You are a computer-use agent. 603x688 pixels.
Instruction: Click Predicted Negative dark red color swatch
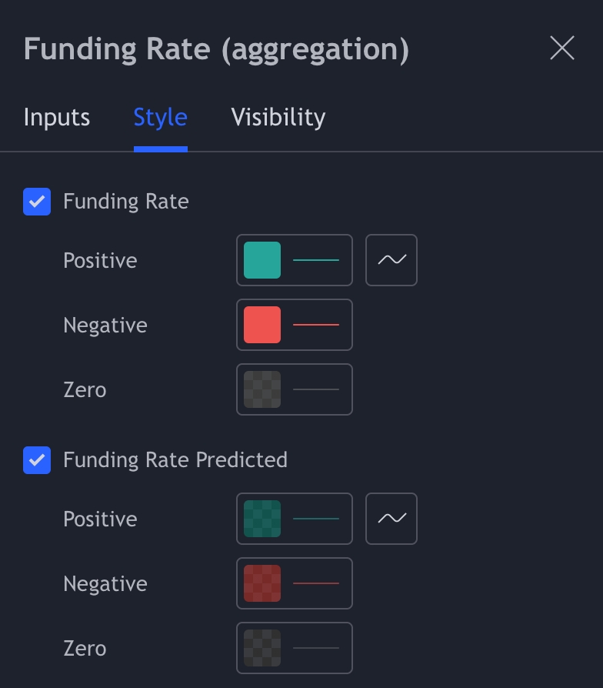click(262, 583)
